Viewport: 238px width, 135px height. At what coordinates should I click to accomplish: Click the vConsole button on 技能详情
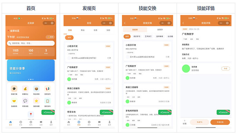click(223, 112)
